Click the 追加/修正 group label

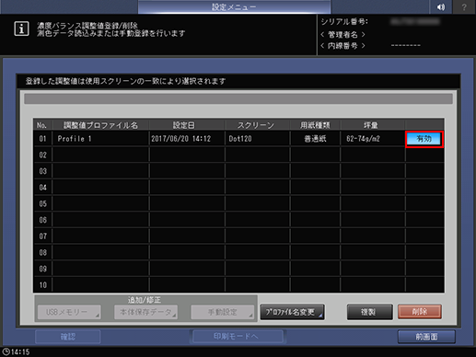pyautogui.click(x=145, y=300)
